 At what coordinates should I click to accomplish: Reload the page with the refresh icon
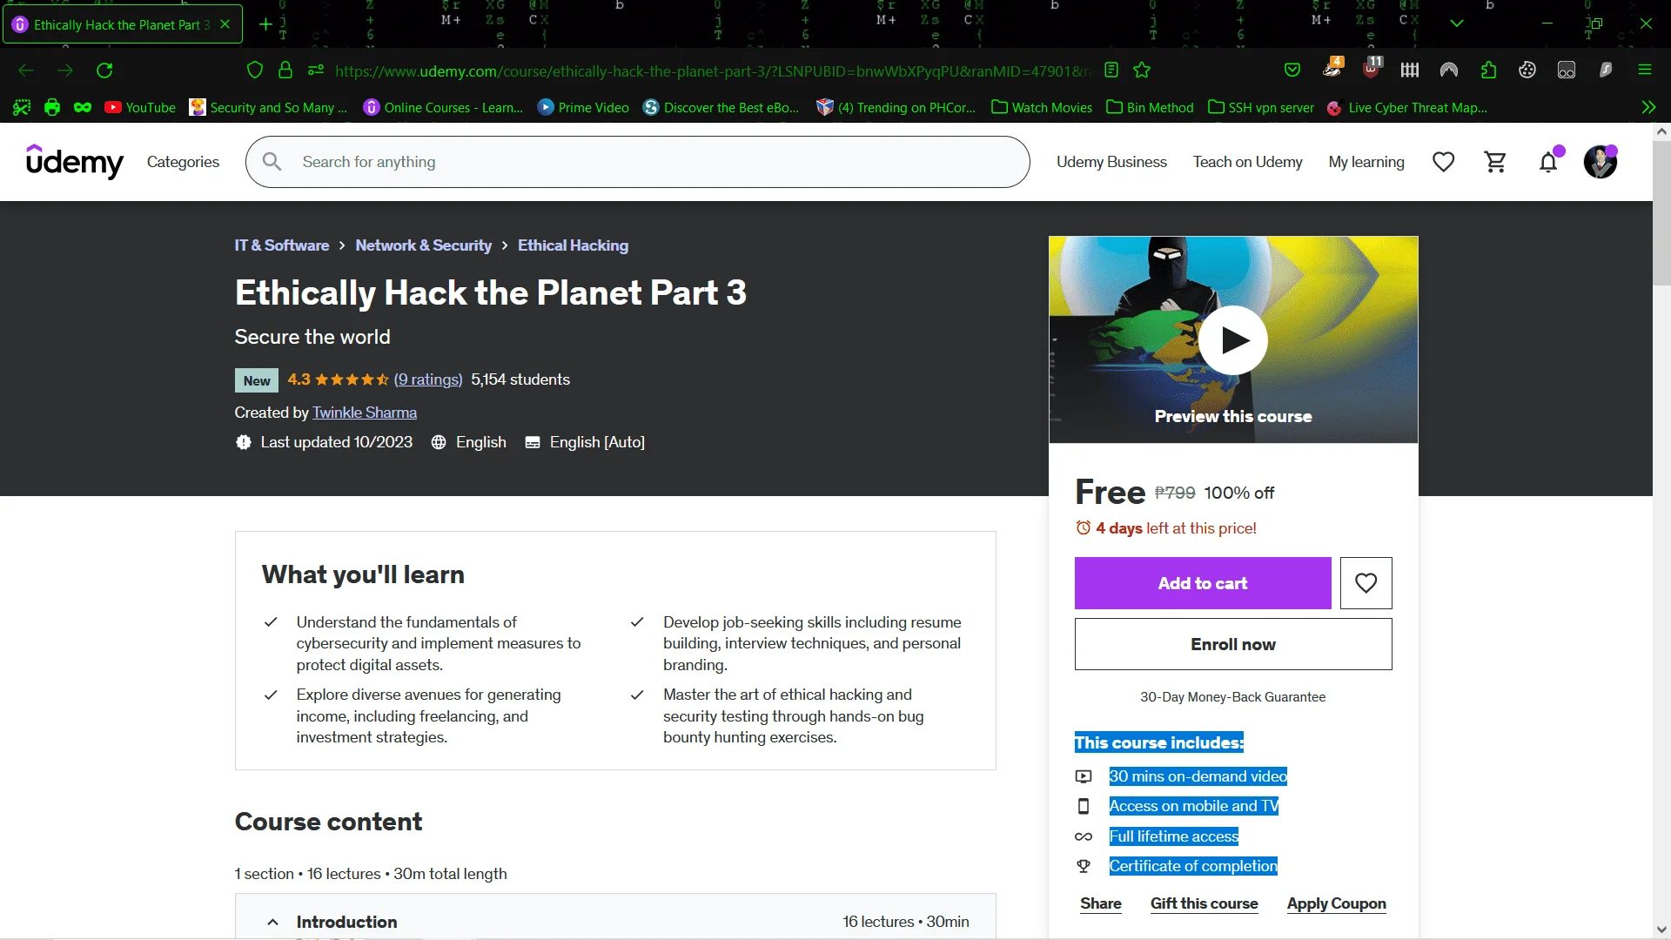point(104,70)
